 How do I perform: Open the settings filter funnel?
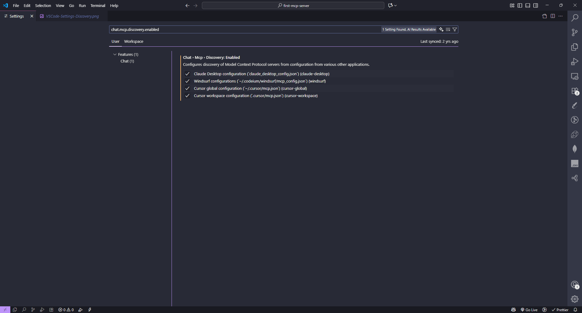454,29
